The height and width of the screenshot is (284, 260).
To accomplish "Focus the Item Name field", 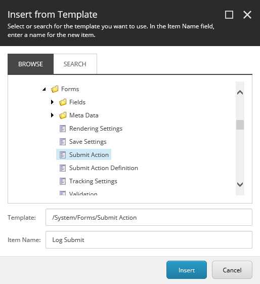I will (x=149, y=240).
